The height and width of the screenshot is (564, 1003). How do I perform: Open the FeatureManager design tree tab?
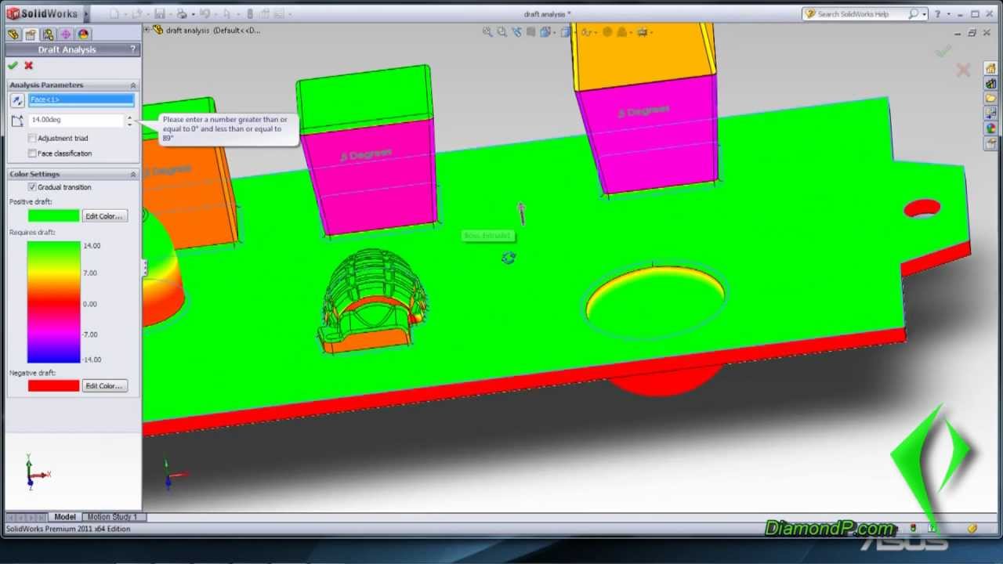[x=13, y=34]
